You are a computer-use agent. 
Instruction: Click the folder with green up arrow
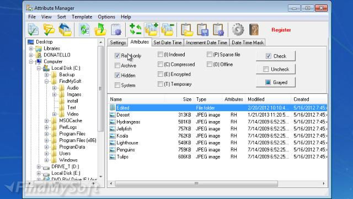[100, 29]
